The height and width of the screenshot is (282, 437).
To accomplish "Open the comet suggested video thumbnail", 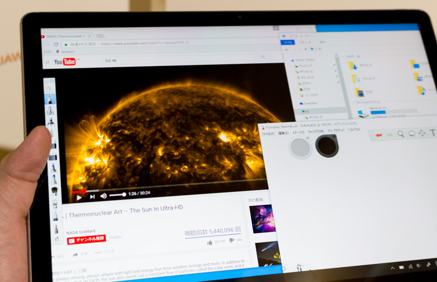I will (267, 254).
